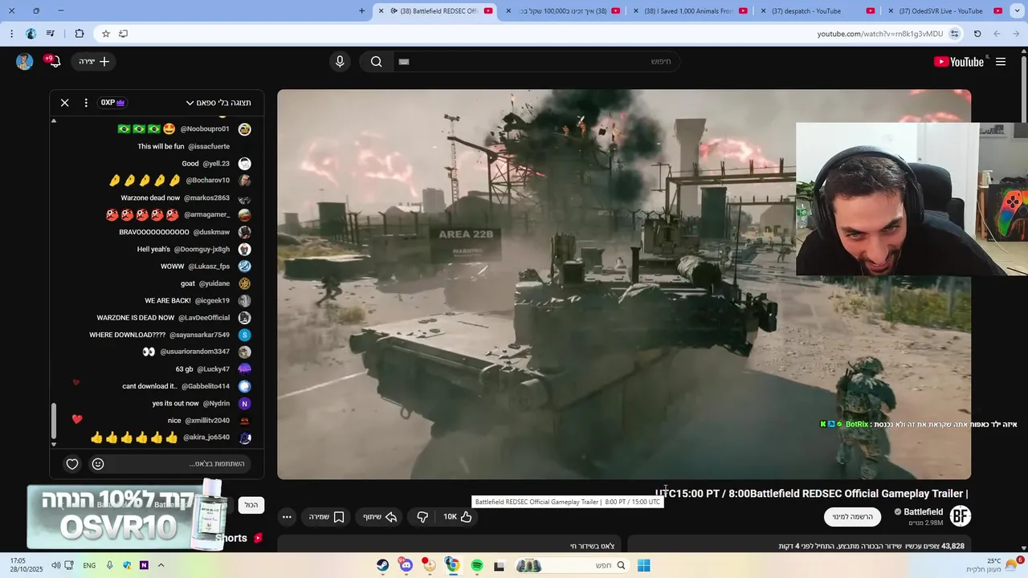Open @sayansarkar7549 chat avatar
1028x578 pixels.
coord(245,335)
